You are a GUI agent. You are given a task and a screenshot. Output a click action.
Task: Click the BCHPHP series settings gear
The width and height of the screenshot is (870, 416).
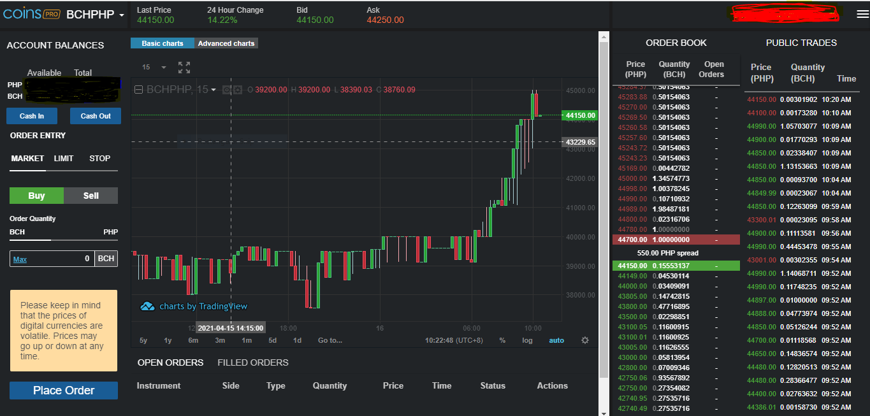[x=237, y=90]
